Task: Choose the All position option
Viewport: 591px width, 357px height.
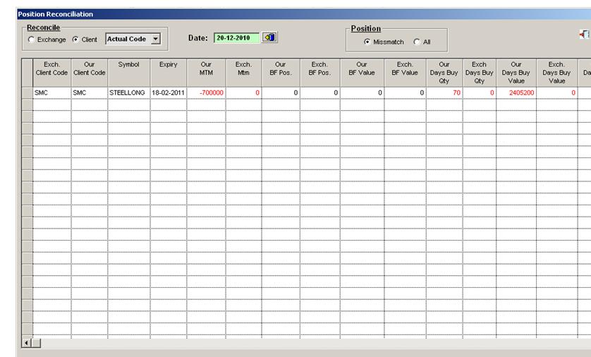Action: tap(417, 42)
